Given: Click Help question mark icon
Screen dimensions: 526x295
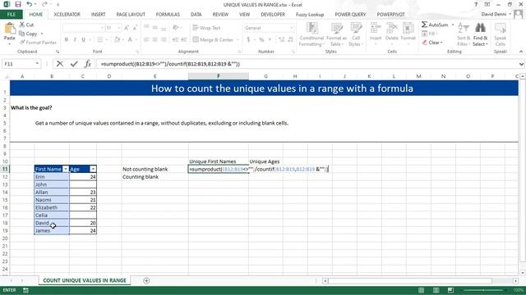Looking at the screenshot, I should (x=476, y=4).
